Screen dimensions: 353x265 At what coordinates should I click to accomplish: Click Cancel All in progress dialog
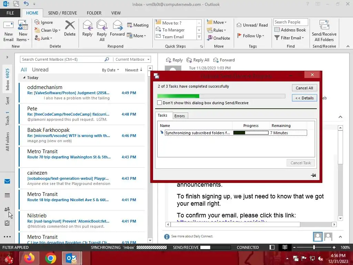pos(304,88)
